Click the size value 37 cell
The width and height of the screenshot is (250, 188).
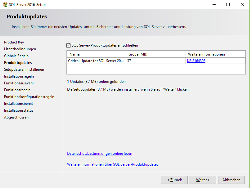pos(156,61)
